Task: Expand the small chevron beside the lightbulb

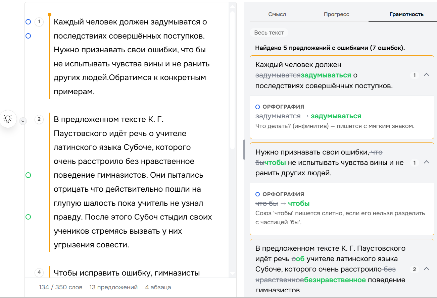Action: point(23,121)
